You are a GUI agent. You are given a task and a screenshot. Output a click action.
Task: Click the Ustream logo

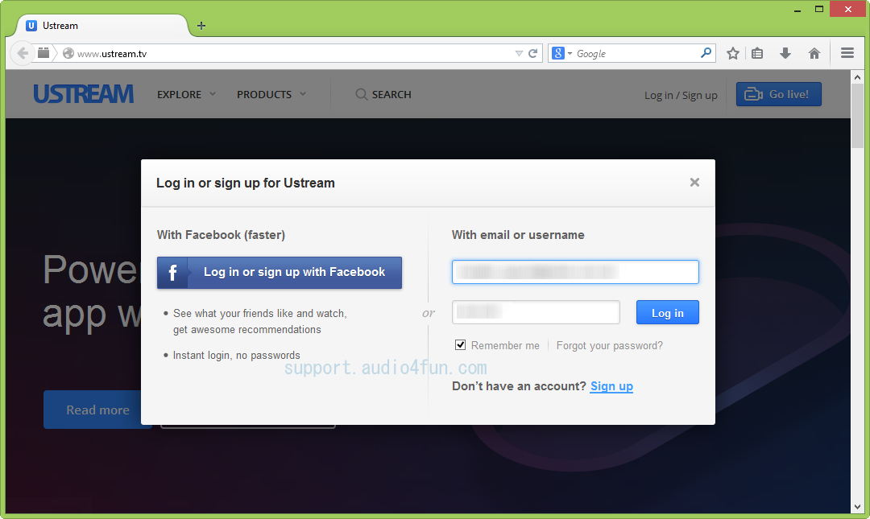(83, 93)
